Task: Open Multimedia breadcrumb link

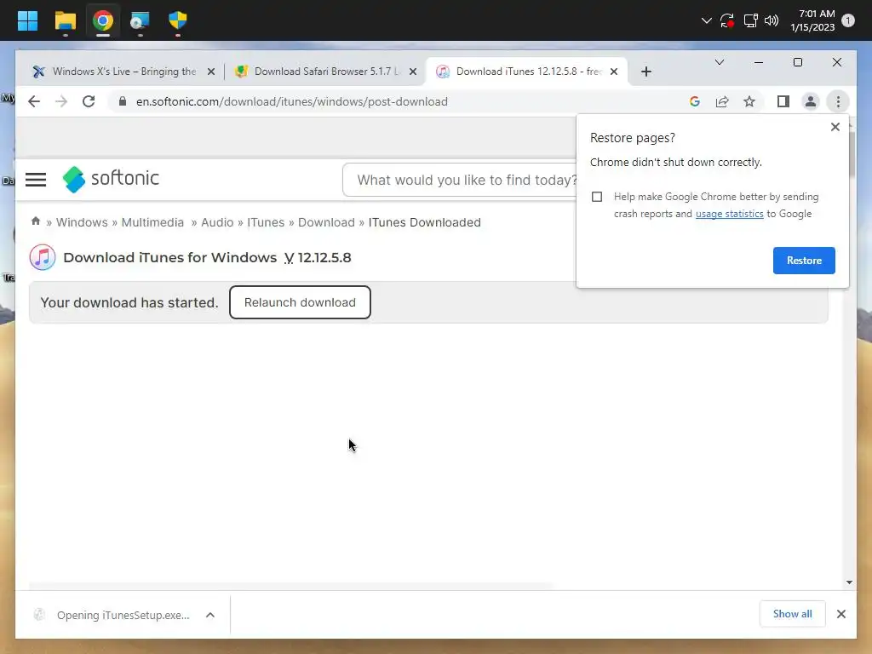Action: point(152,222)
